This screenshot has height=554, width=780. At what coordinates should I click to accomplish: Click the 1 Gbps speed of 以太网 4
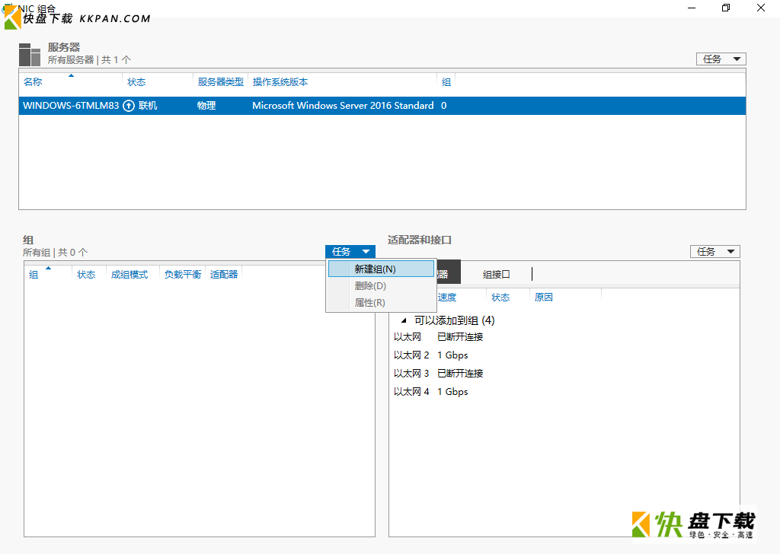click(452, 391)
